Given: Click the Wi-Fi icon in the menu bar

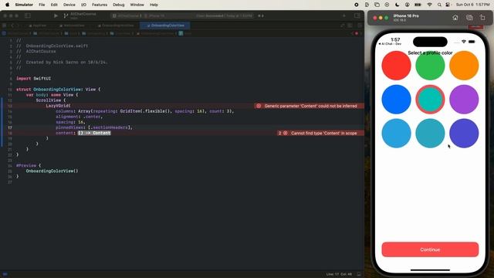Looking at the screenshot, I should click(429, 5).
